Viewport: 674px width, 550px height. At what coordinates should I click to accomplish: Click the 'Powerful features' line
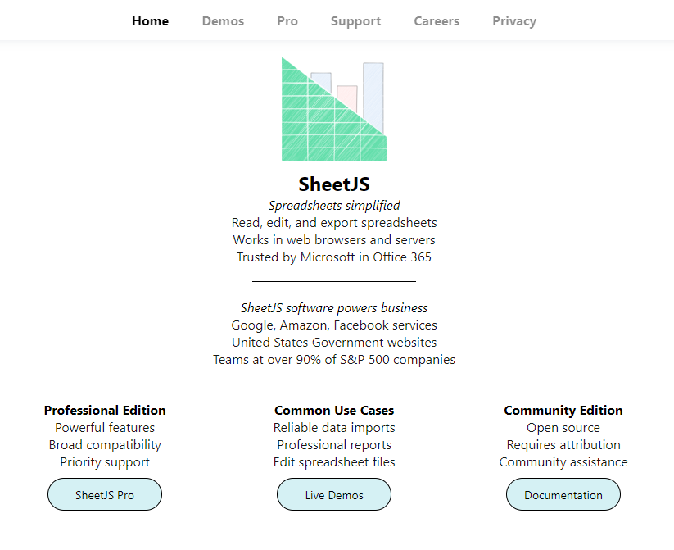point(105,427)
